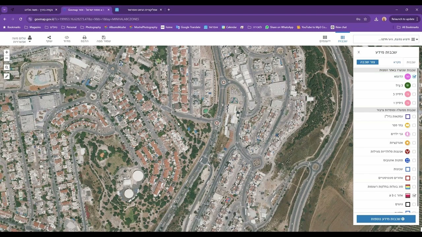This screenshot has width=422, height=237.
Task: Click the אזור a b c red-pink swatch
Action: click(407, 196)
